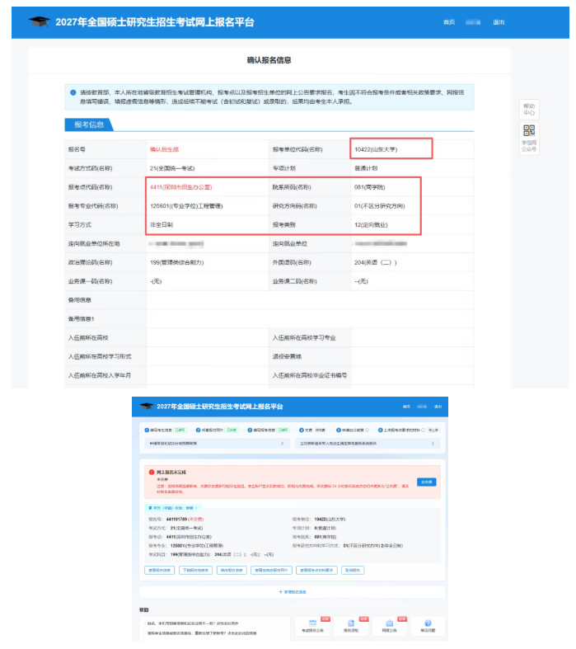Click the blue 去交费 button
This screenshot has width=576, height=649.
[x=426, y=482]
